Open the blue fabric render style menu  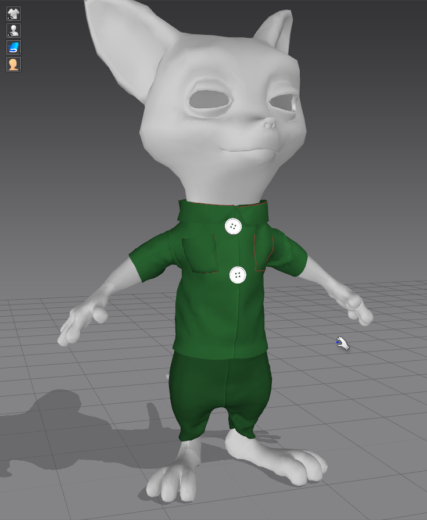[13, 47]
